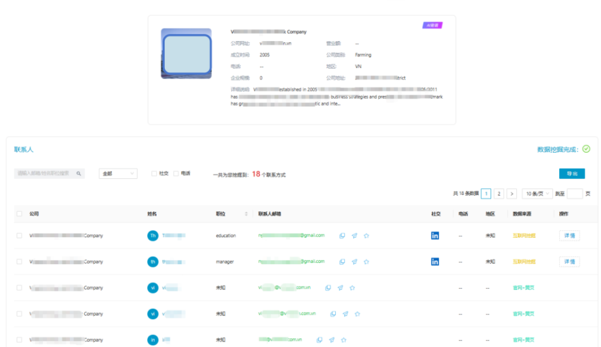Send email to the manager contact
Screen dimensions: 601x347
[x=354, y=262]
